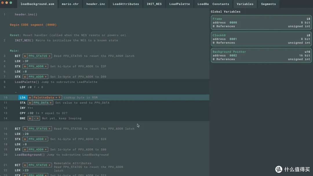Open the loadbackground.asm tab
This screenshot has width=313, height=176.
pos(37,4)
